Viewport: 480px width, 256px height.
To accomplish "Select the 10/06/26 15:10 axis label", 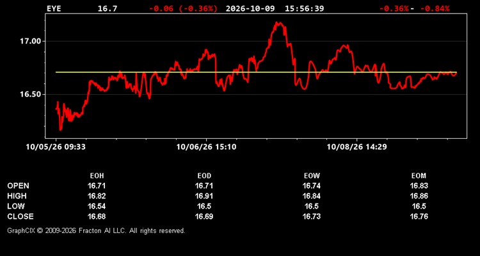I will click(206, 147).
